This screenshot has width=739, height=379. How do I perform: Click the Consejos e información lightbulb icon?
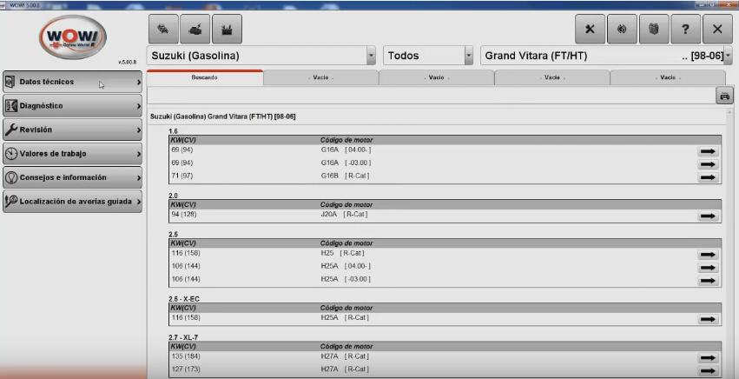(x=10, y=177)
